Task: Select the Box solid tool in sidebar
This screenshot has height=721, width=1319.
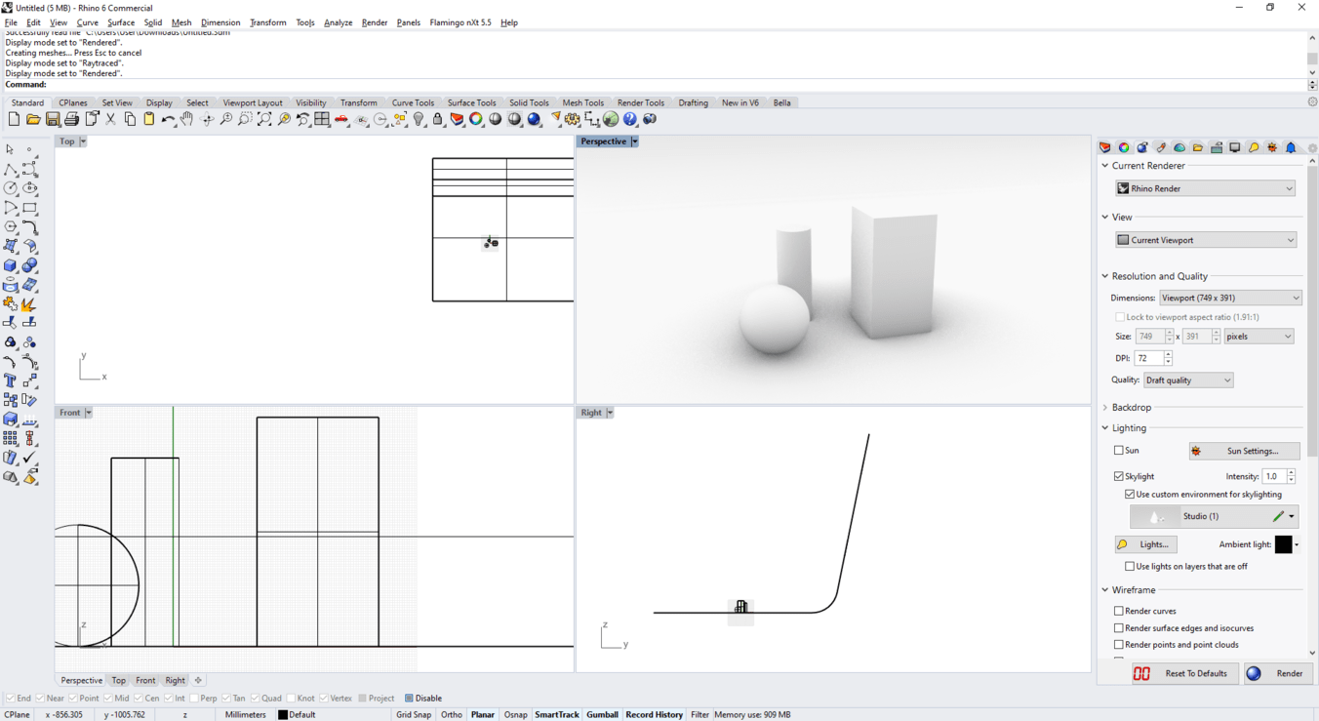Action: coord(11,265)
